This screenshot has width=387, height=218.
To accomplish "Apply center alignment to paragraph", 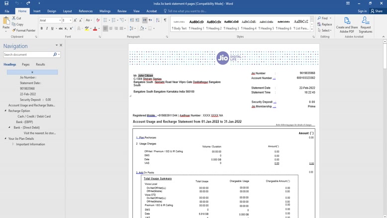I will pyautogui.click(x=111, y=28).
